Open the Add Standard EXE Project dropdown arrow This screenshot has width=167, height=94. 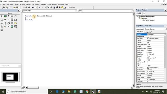click(x=5, y=8)
